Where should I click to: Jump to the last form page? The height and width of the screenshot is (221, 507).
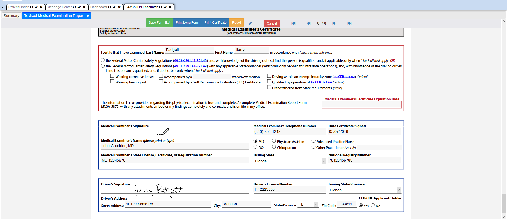pos(349,23)
